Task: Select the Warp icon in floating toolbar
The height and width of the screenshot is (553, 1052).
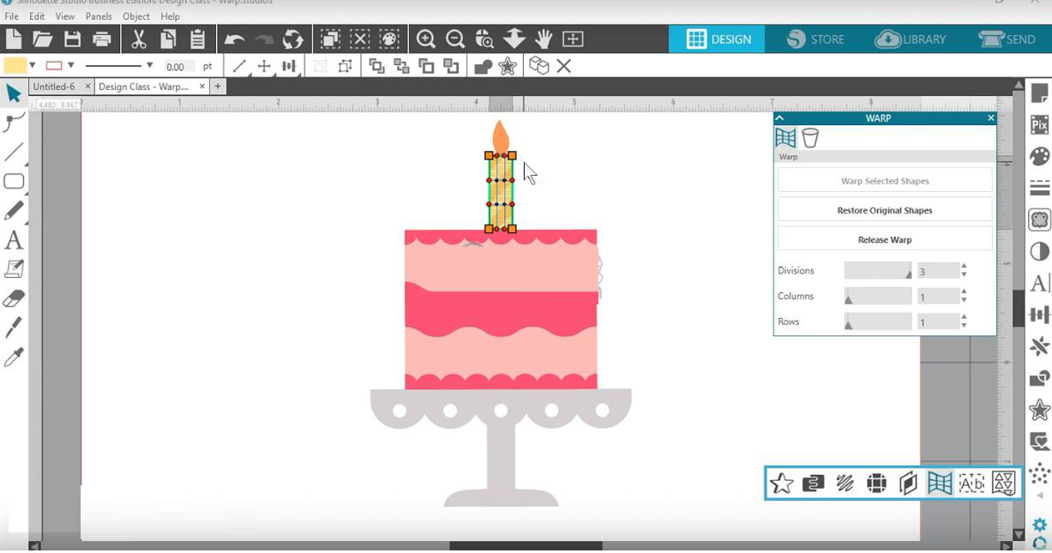Action: [x=940, y=484]
